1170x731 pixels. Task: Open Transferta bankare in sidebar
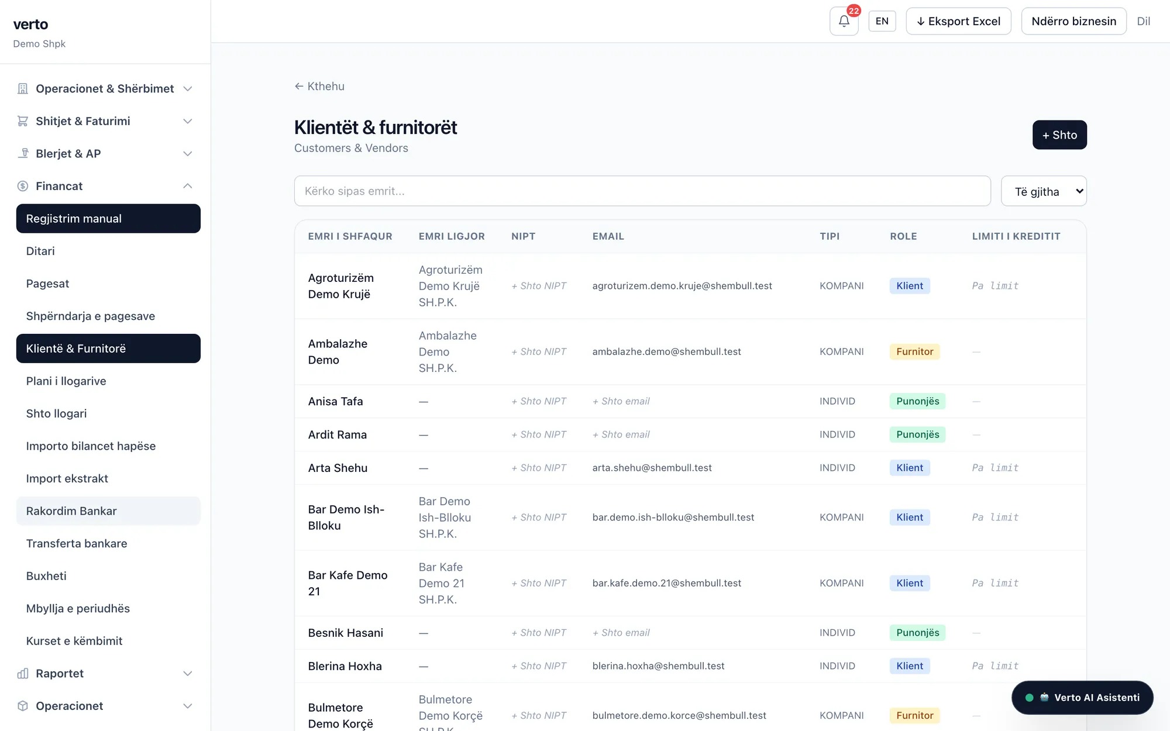[x=108, y=543]
